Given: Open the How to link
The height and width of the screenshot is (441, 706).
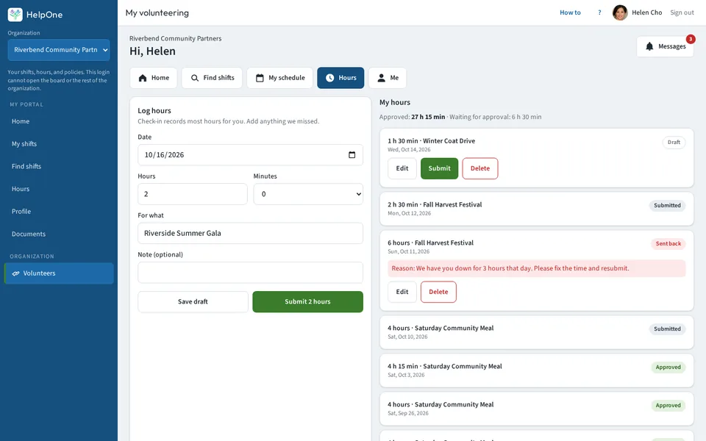Looking at the screenshot, I should click(x=570, y=12).
